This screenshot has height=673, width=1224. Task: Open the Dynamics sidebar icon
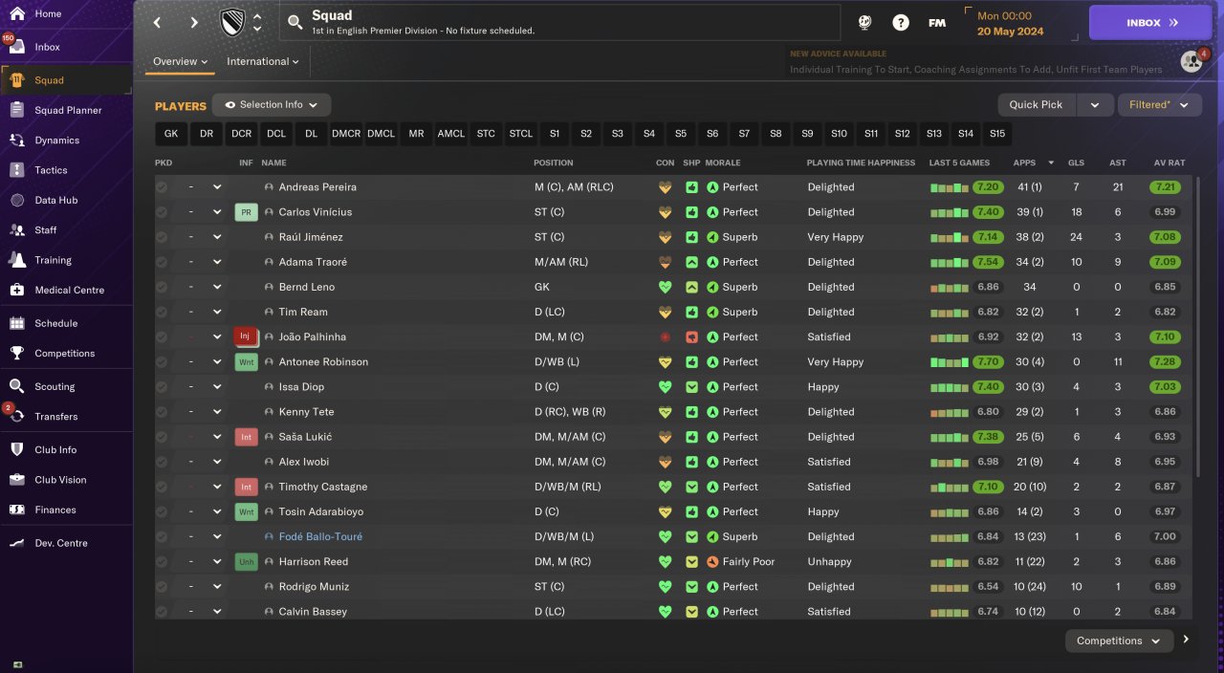[16, 140]
